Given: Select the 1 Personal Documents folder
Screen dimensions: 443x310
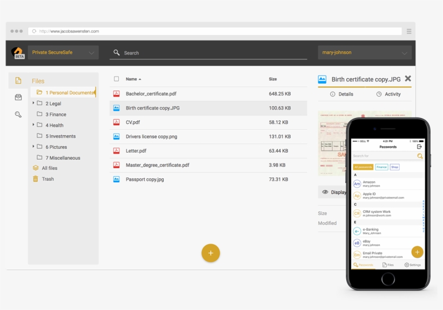Looking at the screenshot, I should 64,92.
